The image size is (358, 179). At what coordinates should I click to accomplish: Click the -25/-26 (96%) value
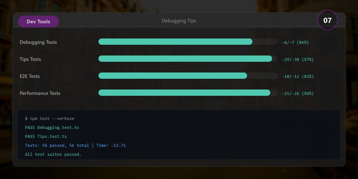click(x=298, y=94)
